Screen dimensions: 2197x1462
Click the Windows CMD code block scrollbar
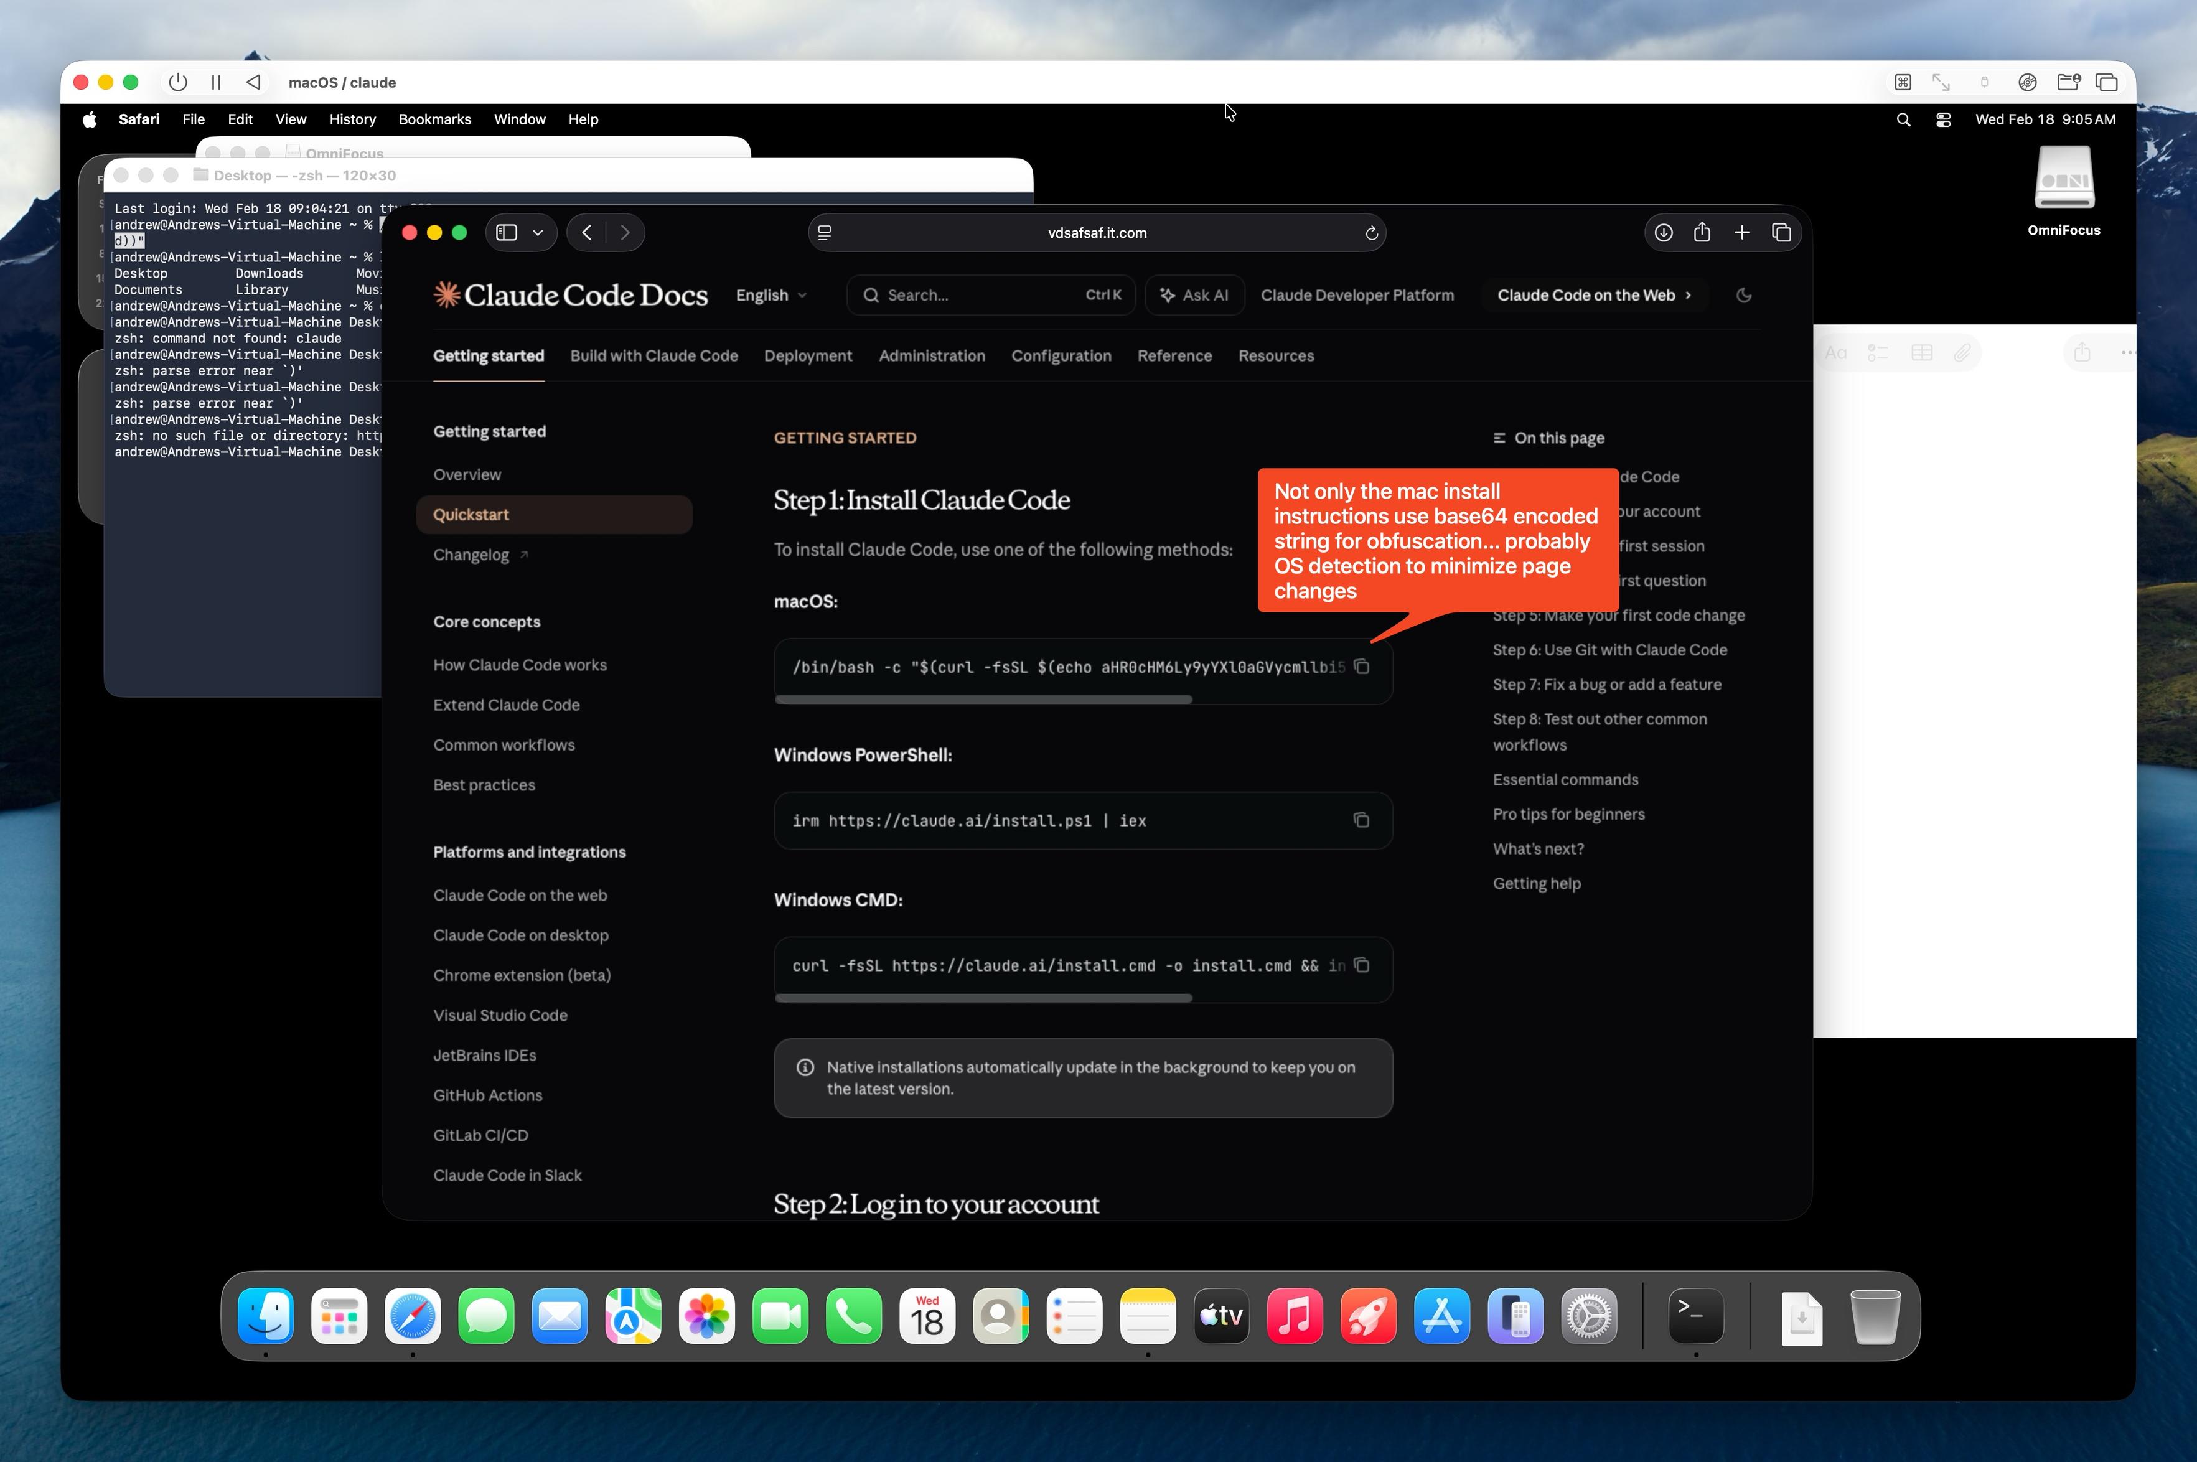tap(983, 998)
